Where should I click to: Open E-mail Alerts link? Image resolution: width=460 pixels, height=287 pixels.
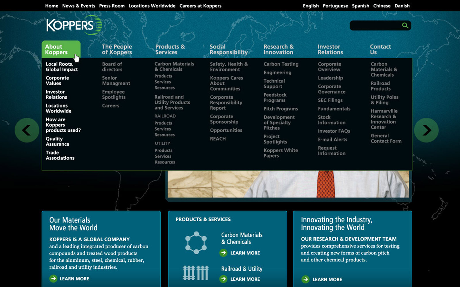click(332, 139)
